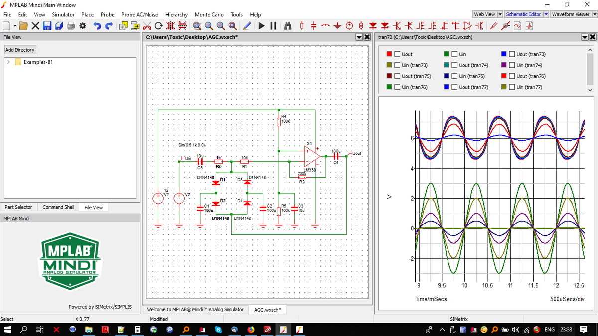Show hidden system tray icons chevron
This screenshot has height=336, width=598.
442,330
